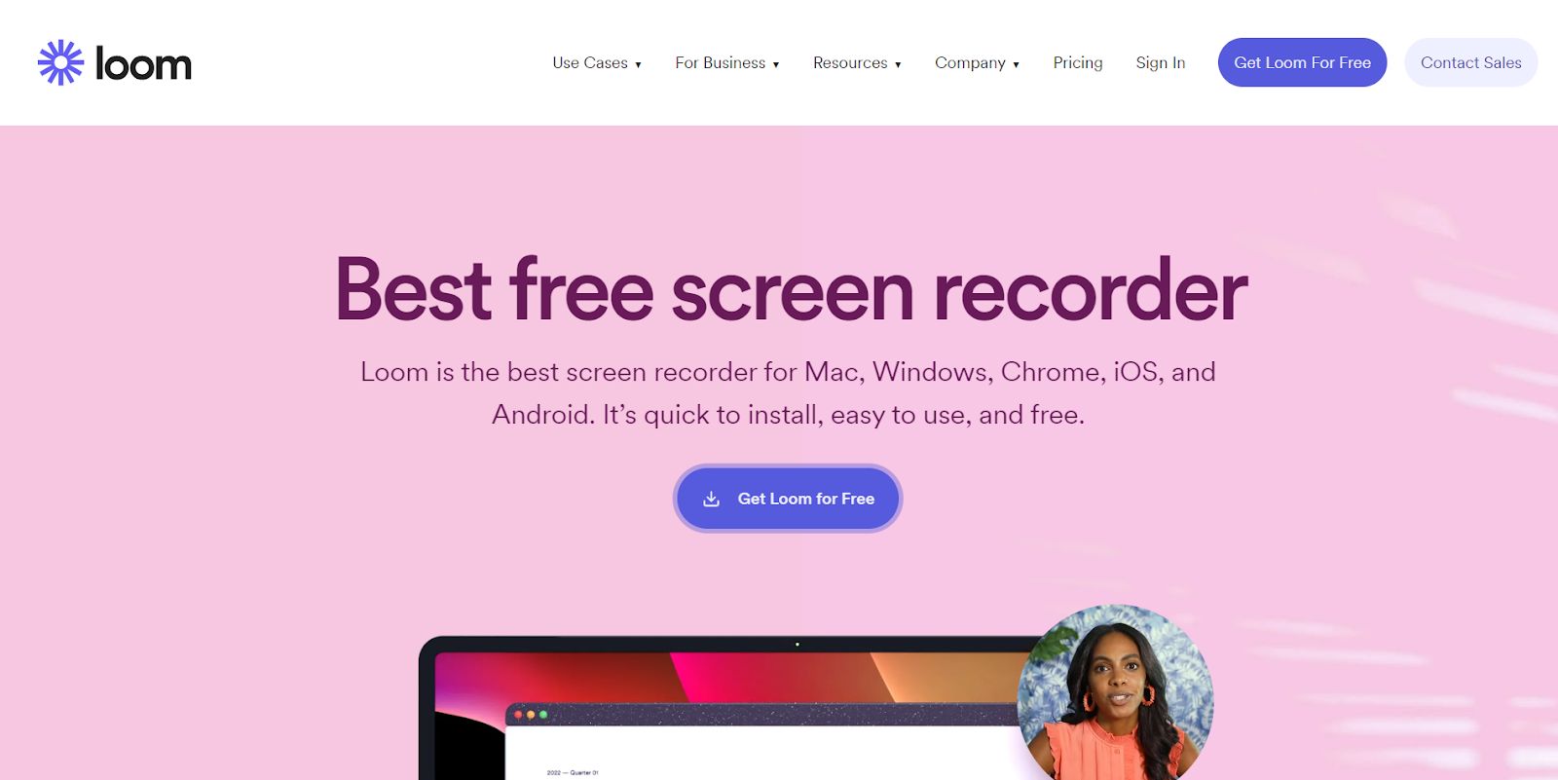Click the loom wordmark in the header
This screenshot has width=1558, height=780.
(143, 64)
